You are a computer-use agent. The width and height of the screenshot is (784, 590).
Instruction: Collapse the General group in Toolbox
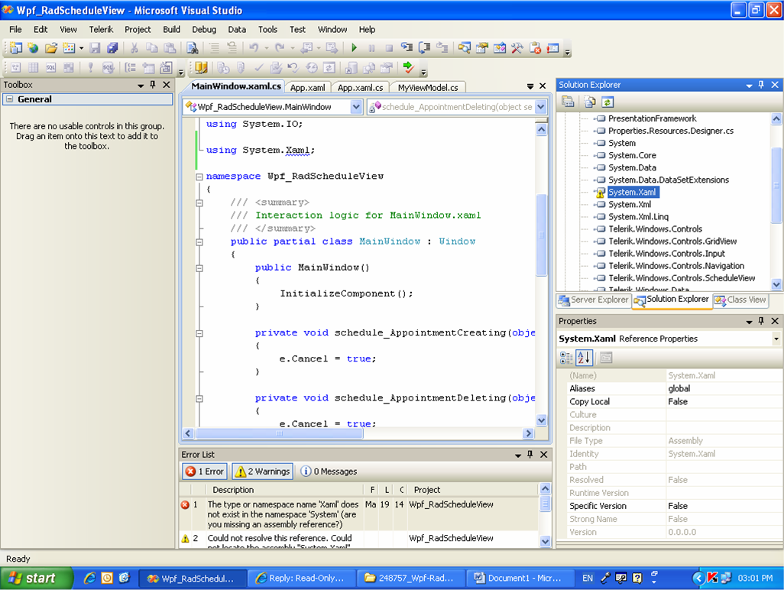(9, 99)
